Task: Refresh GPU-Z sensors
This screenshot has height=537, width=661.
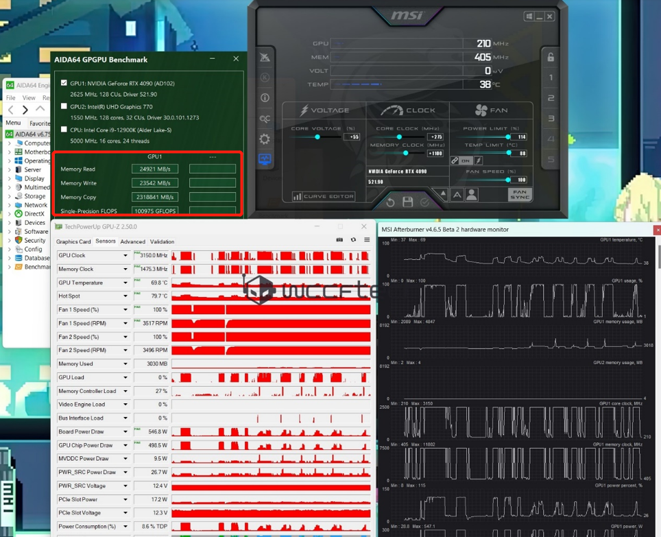Action: coord(353,240)
